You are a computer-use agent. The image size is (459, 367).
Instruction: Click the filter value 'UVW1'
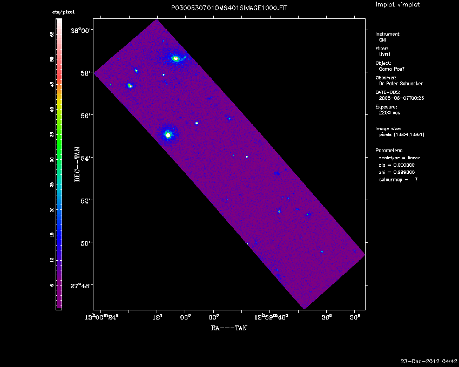(x=384, y=55)
